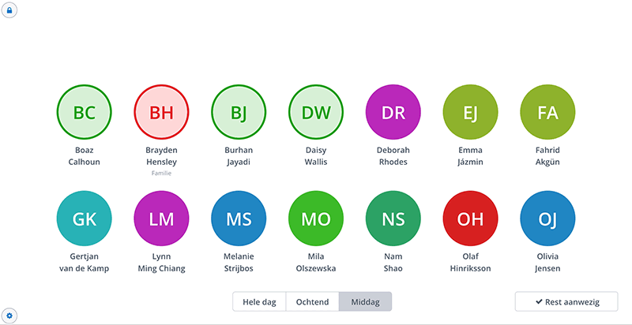Click Lynn Ming Chiang's LM avatar
This screenshot has height=325, width=632.
pos(162,219)
